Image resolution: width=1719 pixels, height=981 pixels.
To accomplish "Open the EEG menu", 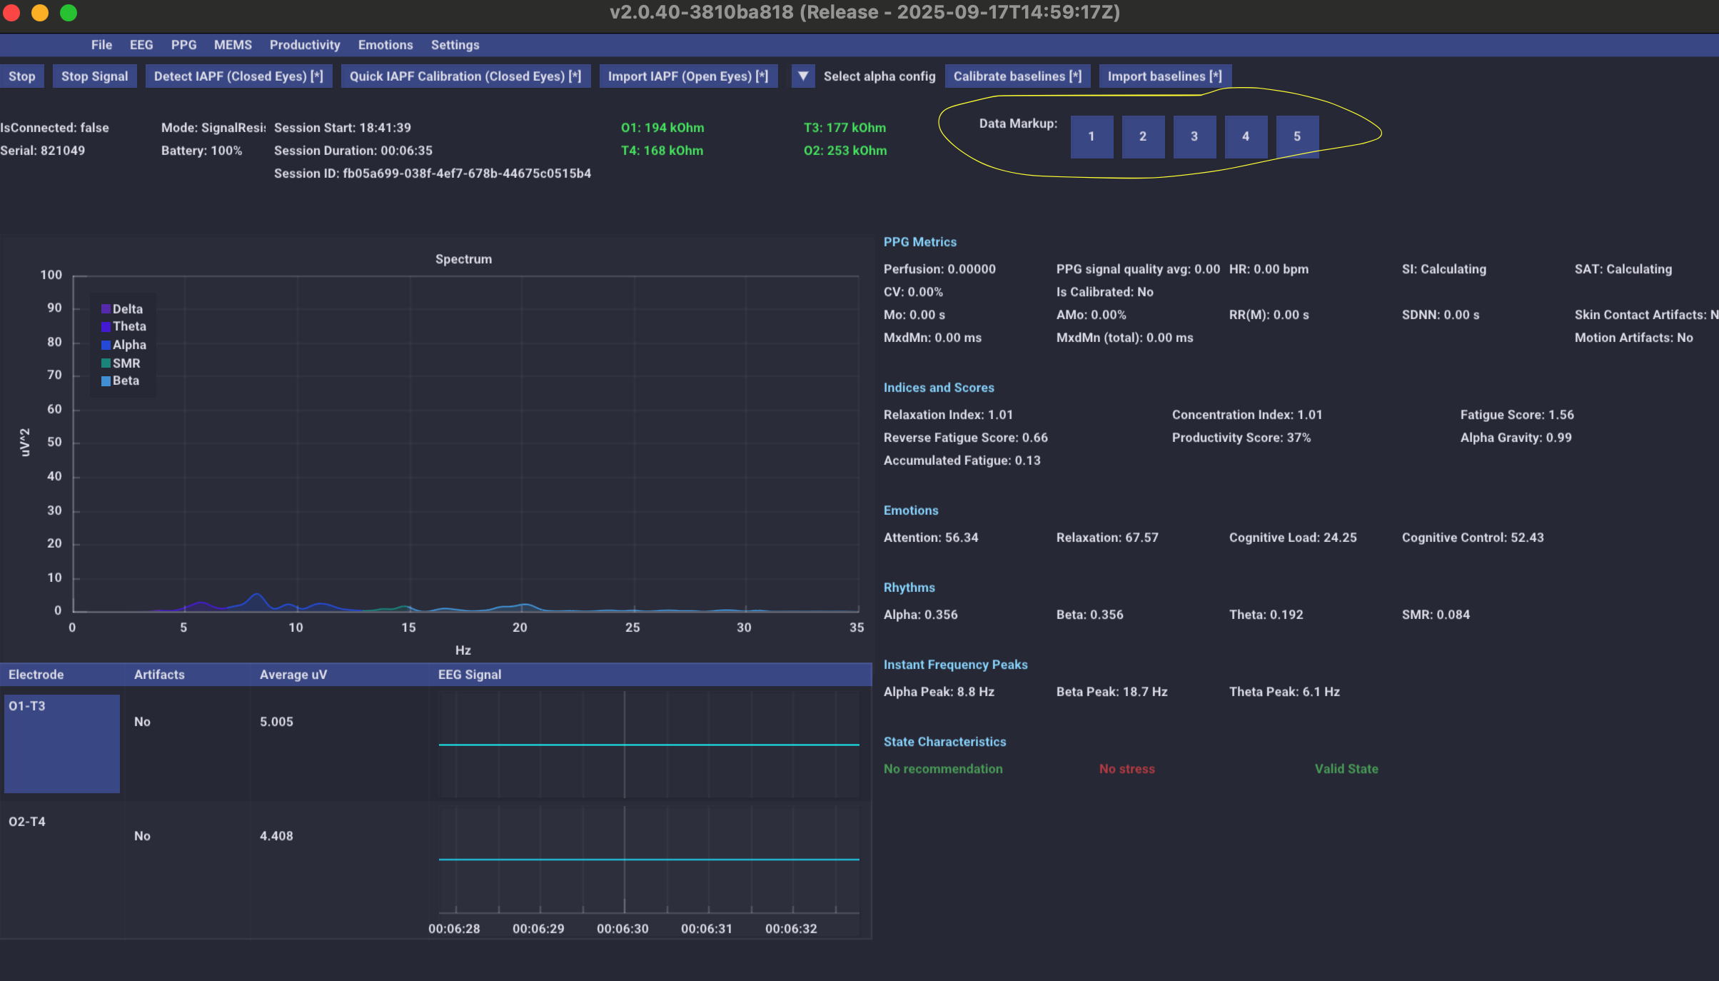I will click(141, 45).
